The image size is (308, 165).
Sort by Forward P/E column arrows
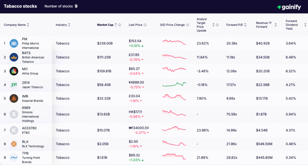pos(245,25)
